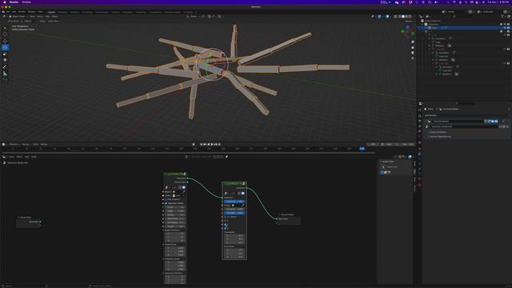Toggle the unchecked checkbox in the left node
This screenshot has width=512, height=288.
(x=166, y=199)
